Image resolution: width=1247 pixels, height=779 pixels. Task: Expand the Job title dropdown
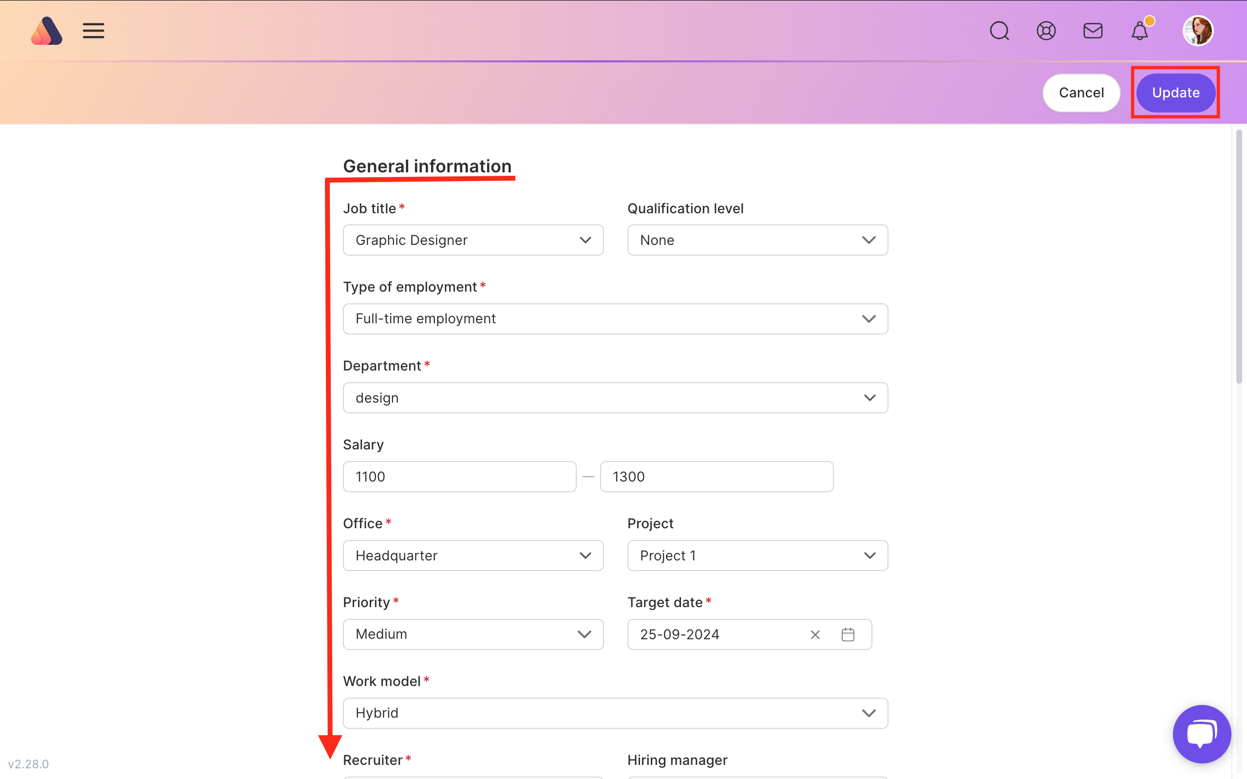coord(473,240)
